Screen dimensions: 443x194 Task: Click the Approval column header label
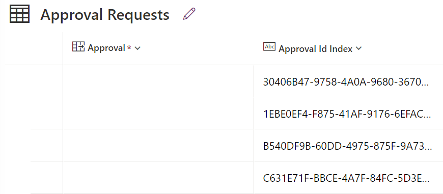click(x=106, y=48)
